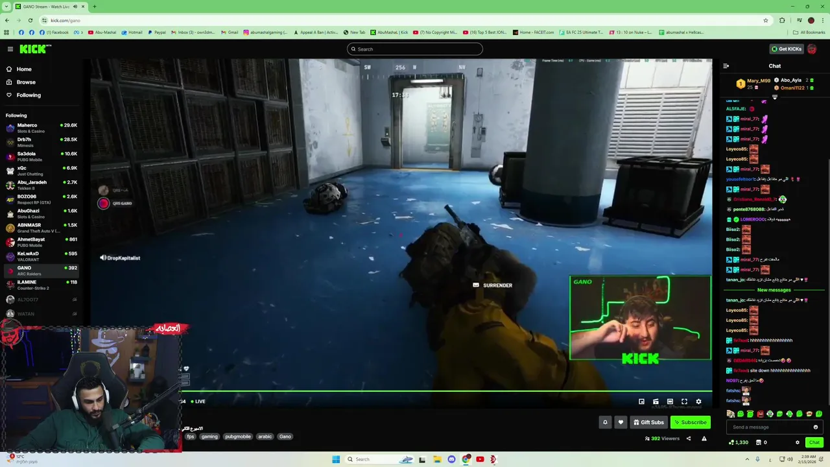Collapse the chat panel arrow icon
The height and width of the screenshot is (467, 830).
pos(726,66)
